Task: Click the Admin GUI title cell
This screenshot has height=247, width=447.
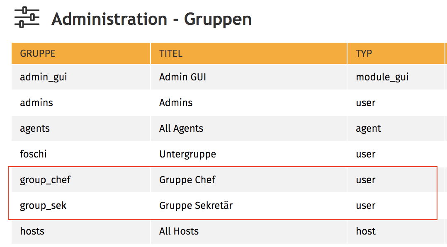Action: coord(182,77)
